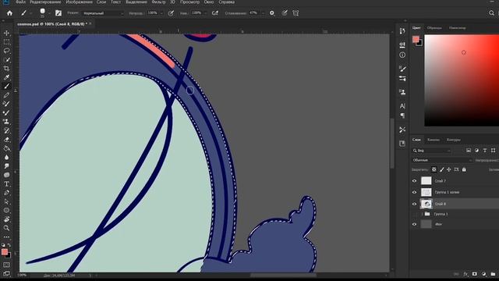Filter layers by type layers icon
The height and width of the screenshot is (281, 499).
[x=485, y=151]
